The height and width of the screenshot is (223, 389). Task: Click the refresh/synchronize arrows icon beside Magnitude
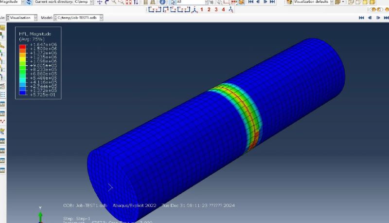[29, 2]
